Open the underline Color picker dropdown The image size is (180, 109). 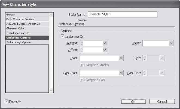pos(121,58)
